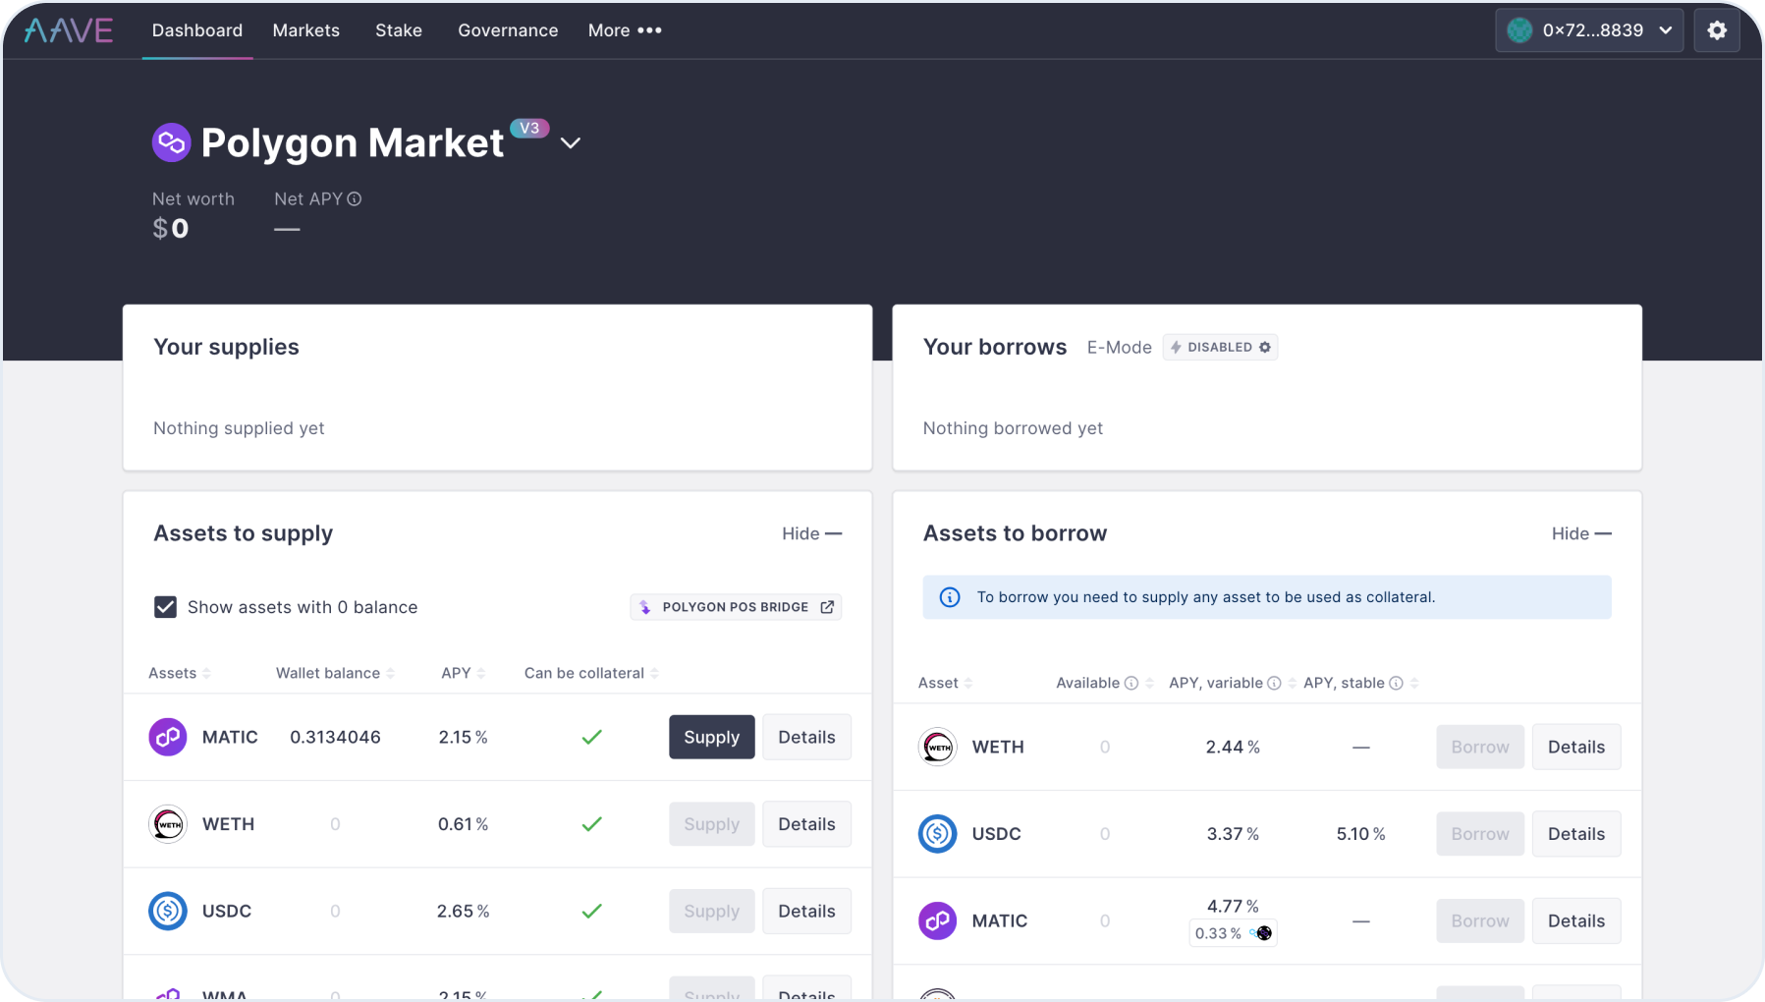Open the Net APY info tooltip

coord(355,198)
